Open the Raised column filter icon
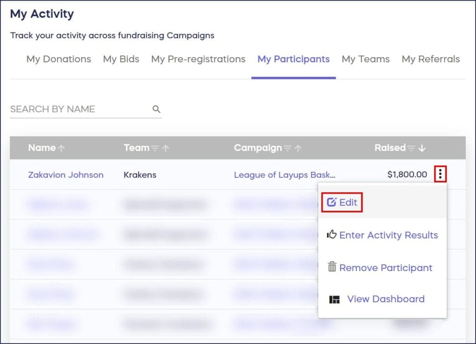 click(x=411, y=148)
